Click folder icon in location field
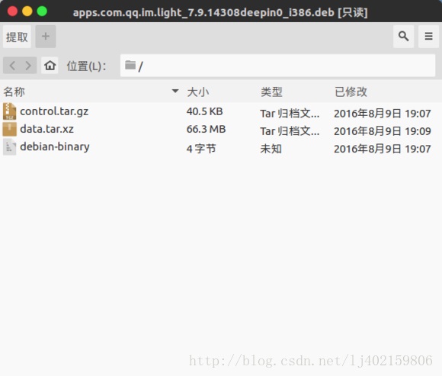The height and width of the screenshot is (376, 442). [130, 65]
